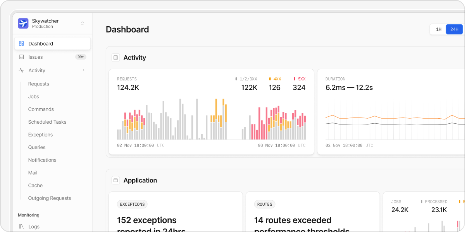Screen dimensions: 465x232
Task: Go to Scheduled Tasks page
Action: (47, 122)
